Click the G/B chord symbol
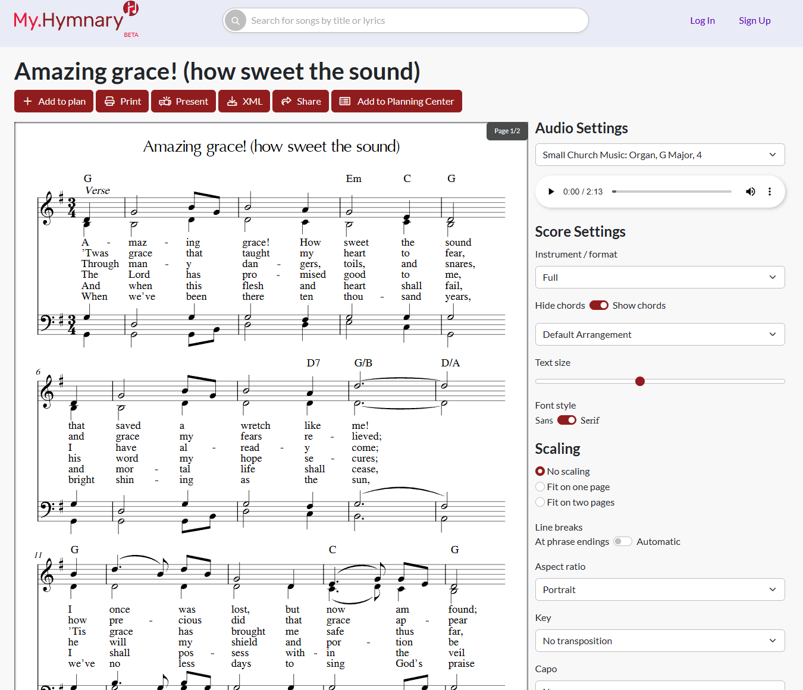 (x=363, y=363)
